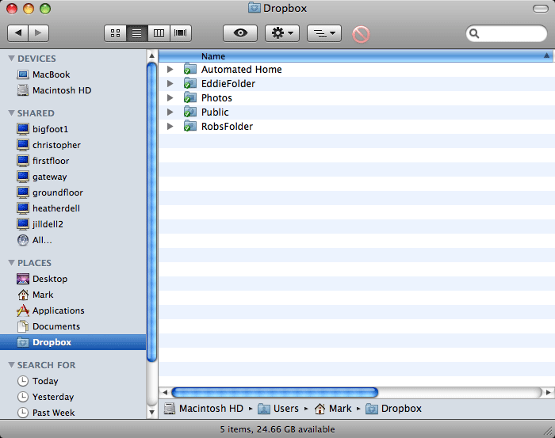Open shared computer firstfloor
This screenshot has width=555, height=438.
click(x=73, y=161)
